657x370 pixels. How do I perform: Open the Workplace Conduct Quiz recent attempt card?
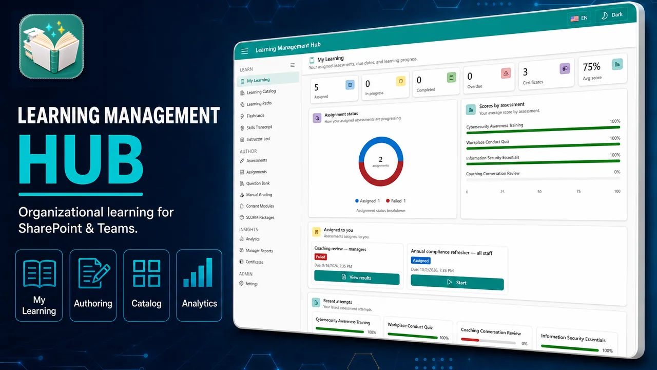418,331
